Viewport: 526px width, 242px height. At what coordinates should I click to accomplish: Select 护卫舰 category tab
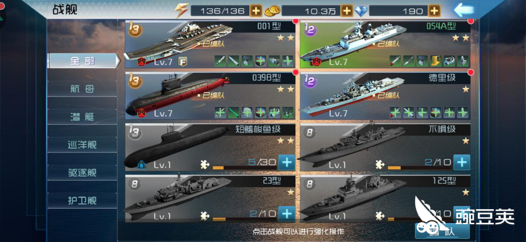(82, 201)
